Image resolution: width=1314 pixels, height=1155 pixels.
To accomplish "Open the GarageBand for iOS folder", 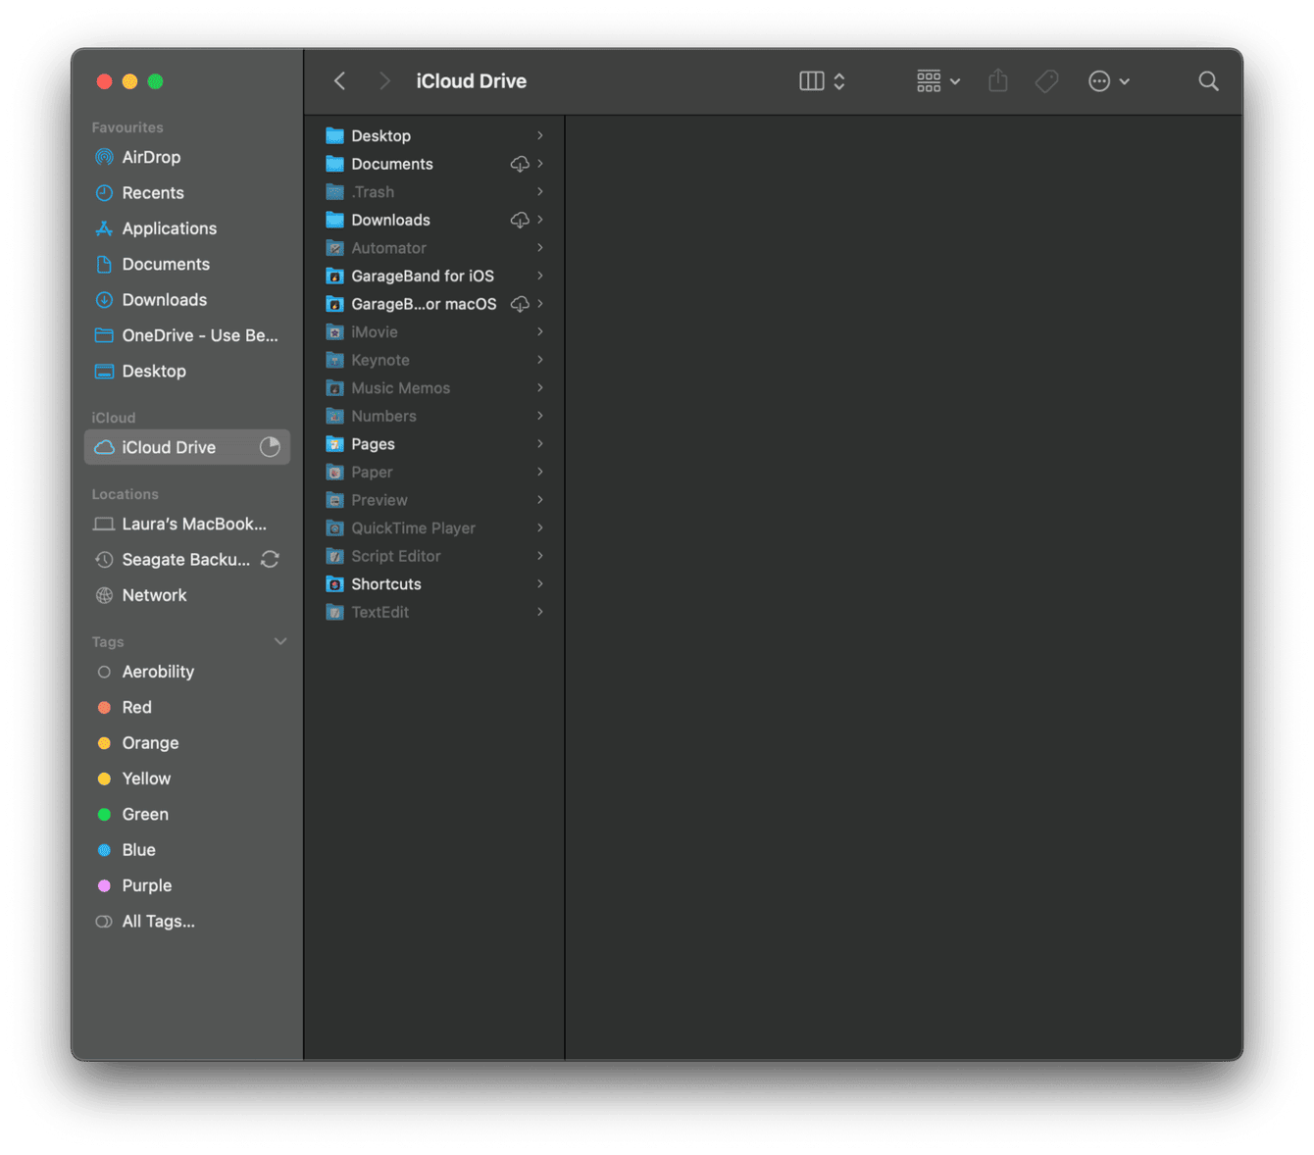I will tap(423, 276).
